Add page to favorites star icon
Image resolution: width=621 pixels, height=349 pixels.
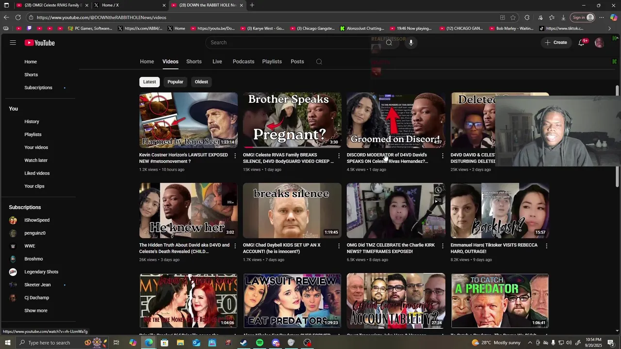(x=513, y=17)
